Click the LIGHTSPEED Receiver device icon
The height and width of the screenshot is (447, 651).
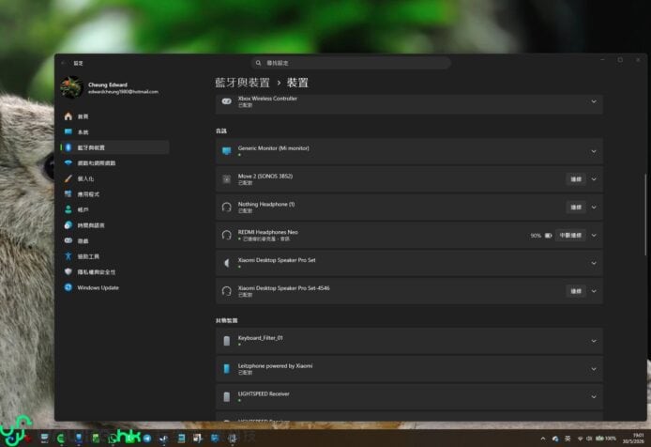[x=226, y=396]
